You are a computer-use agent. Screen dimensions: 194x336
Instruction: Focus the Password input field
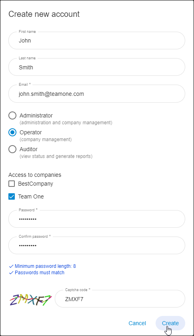pos(97,219)
